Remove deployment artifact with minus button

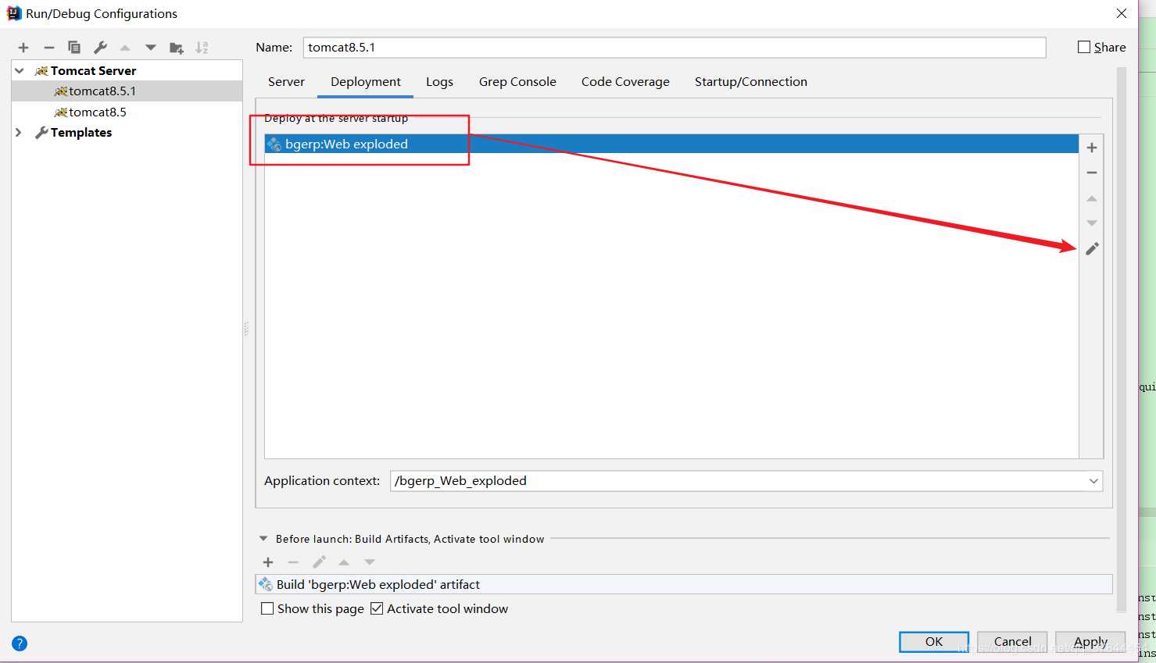pyautogui.click(x=1092, y=173)
